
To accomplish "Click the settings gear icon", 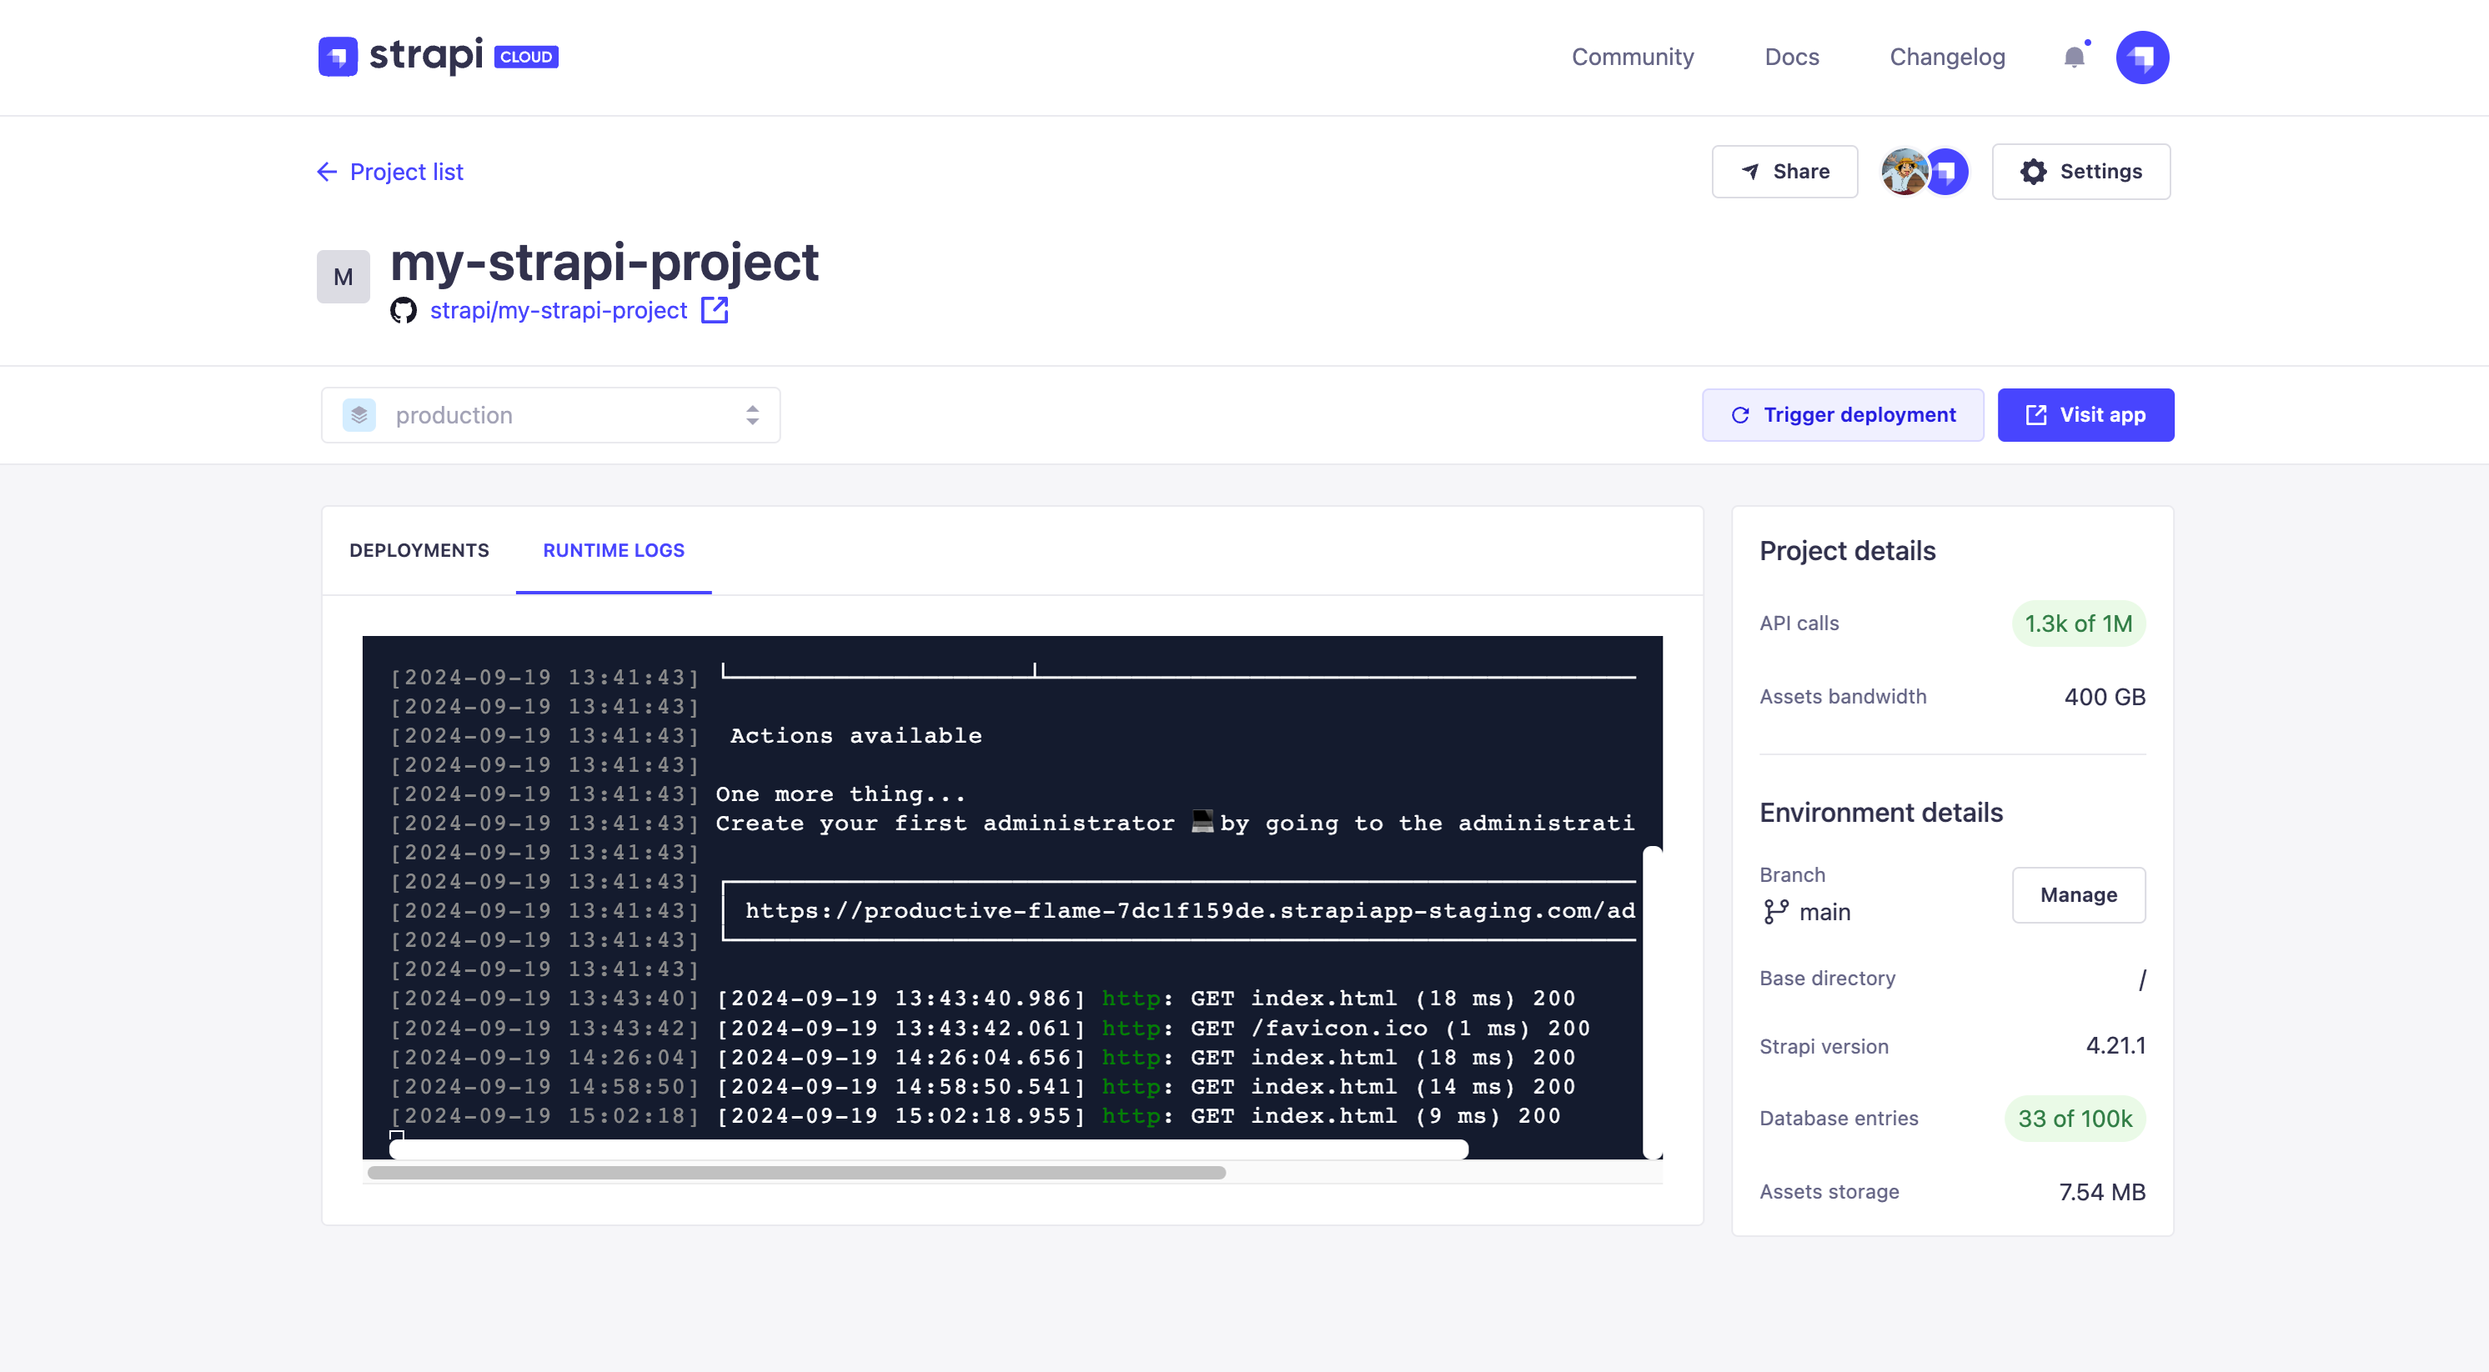I will coord(2033,171).
